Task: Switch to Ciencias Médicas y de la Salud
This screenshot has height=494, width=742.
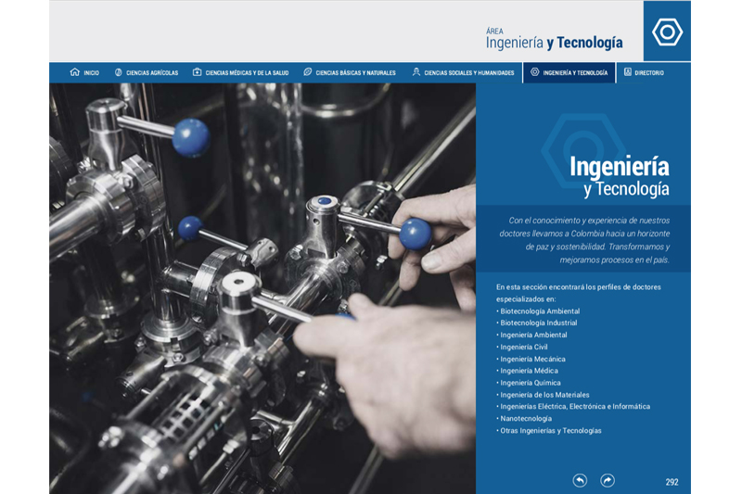Action: point(247,73)
